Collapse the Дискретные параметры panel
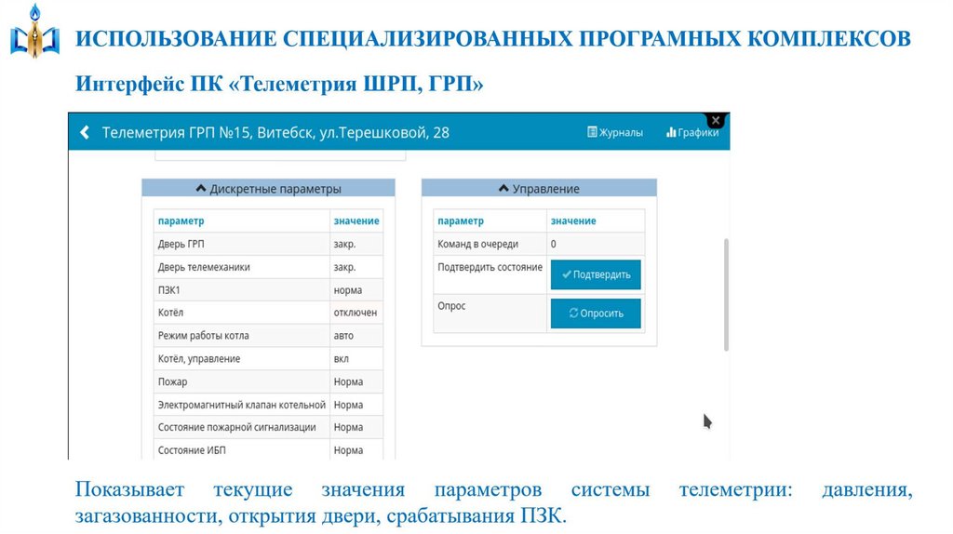The image size is (953, 534). 269,188
